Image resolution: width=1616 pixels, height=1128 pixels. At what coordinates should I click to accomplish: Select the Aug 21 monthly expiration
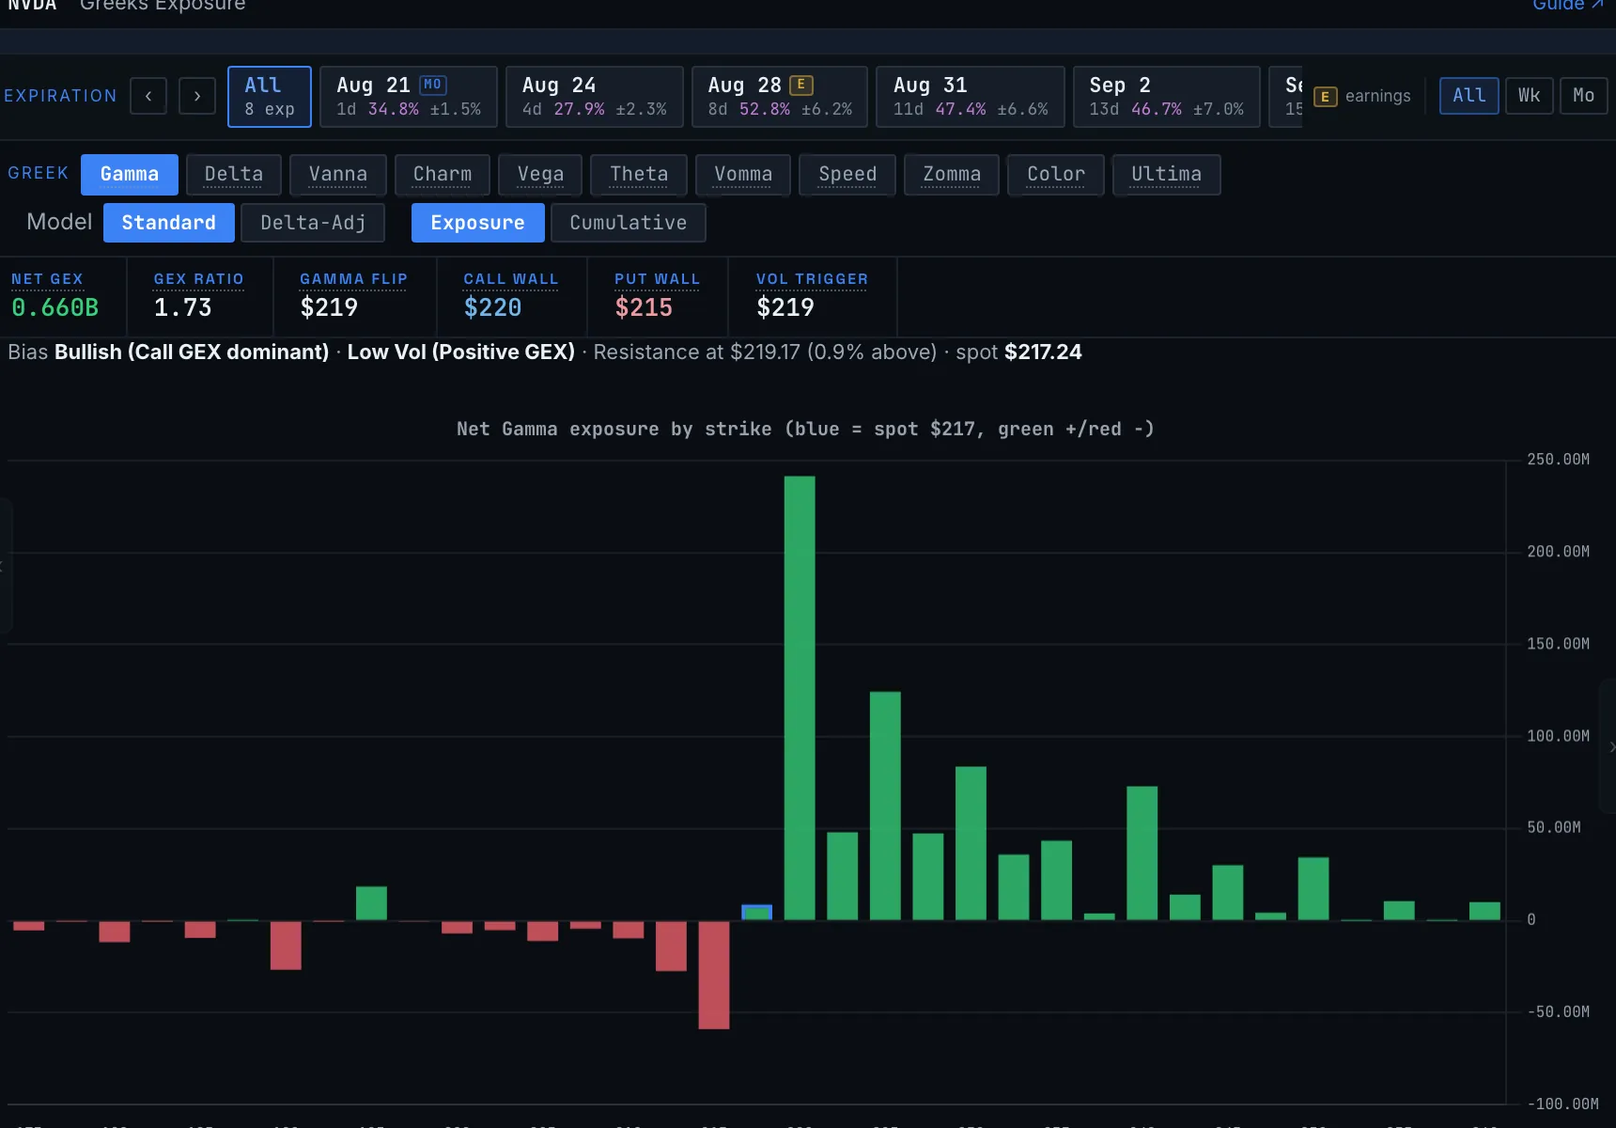point(409,97)
